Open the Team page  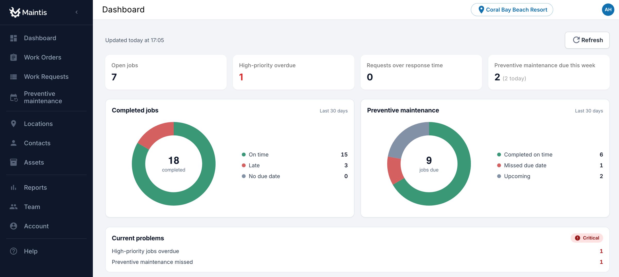tap(46, 207)
